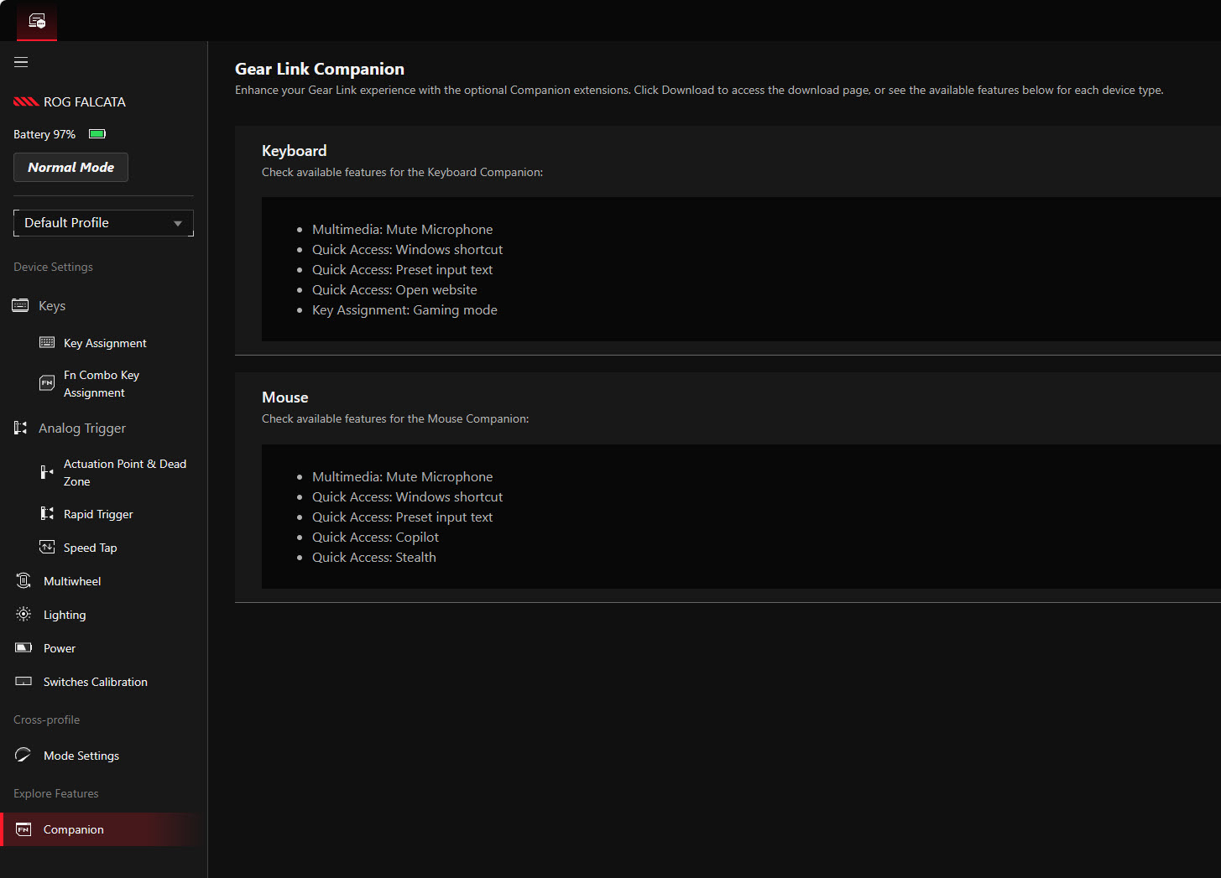Click the Analog Trigger section icon
The image size is (1221, 878).
tap(21, 428)
